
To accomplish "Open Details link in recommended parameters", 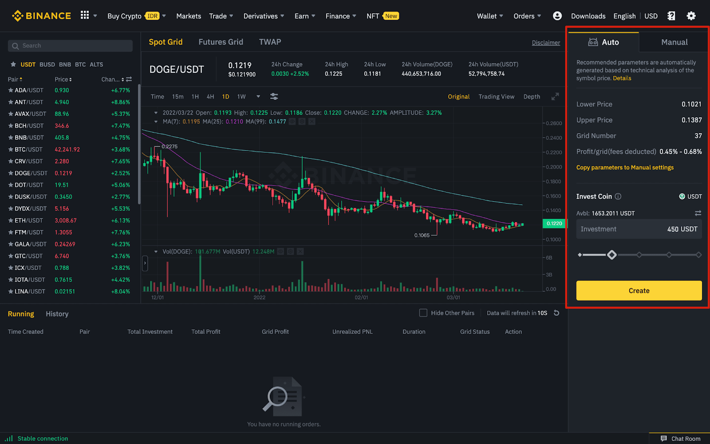I will coord(622,78).
